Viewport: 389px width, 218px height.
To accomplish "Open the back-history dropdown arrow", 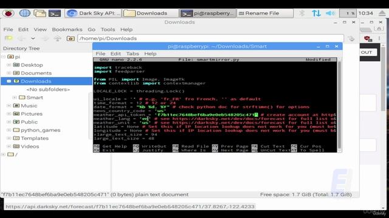I will click(x=33, y=38).
